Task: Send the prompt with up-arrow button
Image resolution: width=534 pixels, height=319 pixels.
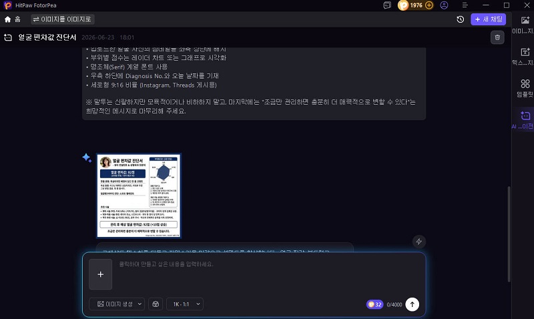Action: click(x=412, y=304)
